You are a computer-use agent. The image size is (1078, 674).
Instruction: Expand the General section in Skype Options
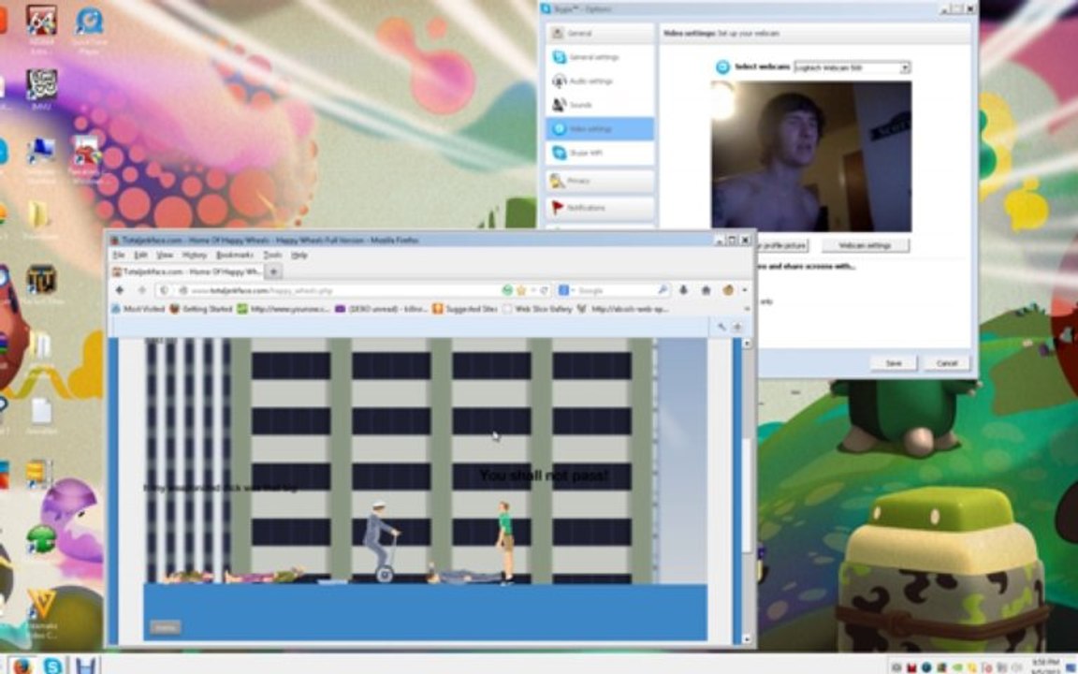[x=600, y=33]
